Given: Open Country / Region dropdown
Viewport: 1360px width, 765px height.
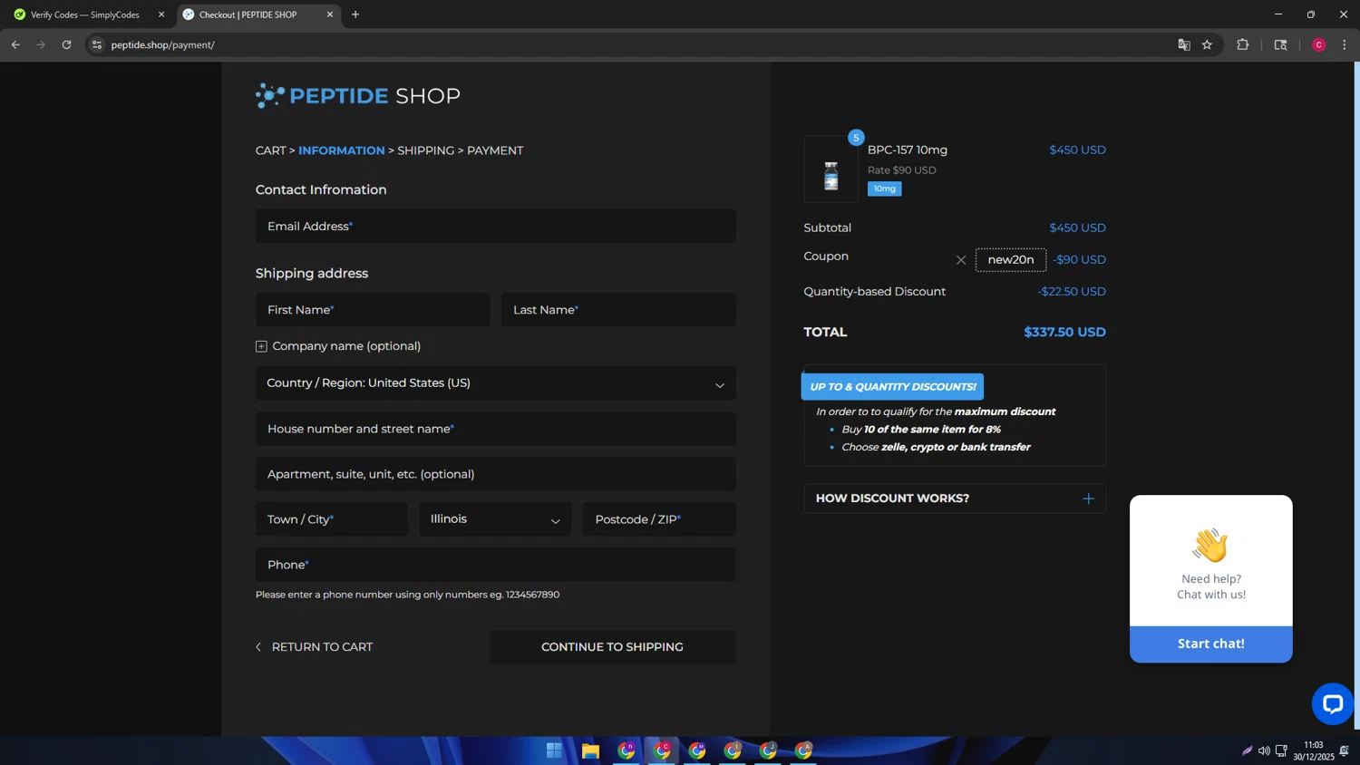Looking at the screenshot, I should coord(495,383).
